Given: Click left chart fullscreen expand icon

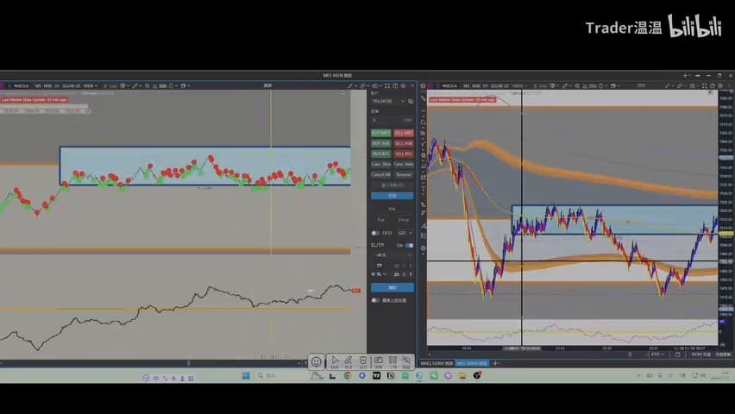Looking at the screenshot, I should (x=387, y=86).
